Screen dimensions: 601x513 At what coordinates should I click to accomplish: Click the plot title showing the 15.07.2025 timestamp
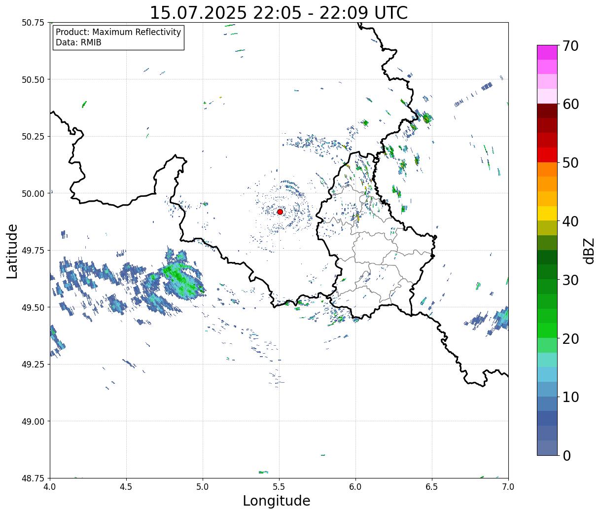[279, 12]
